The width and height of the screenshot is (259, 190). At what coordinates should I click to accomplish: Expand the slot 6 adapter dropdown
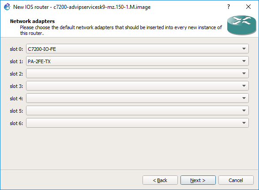pos(137,123)
